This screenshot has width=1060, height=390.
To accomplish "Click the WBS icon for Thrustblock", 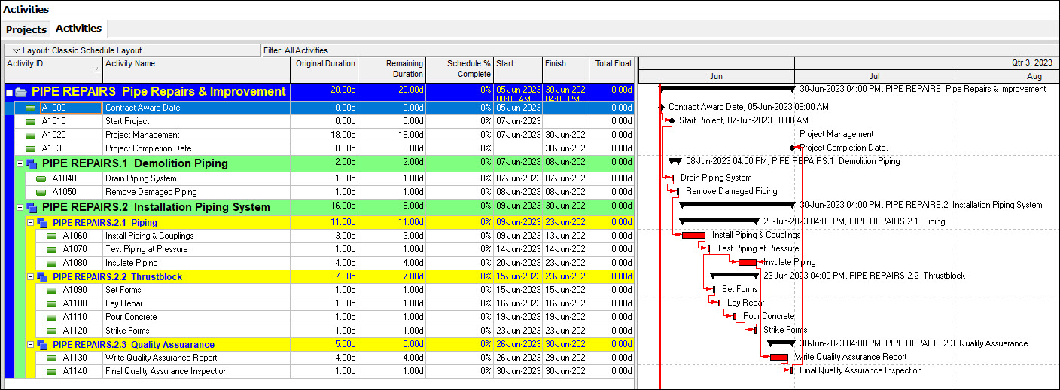I will 42,277.
